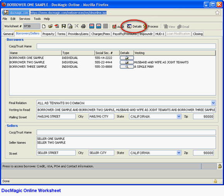Click the Type column header

point(78,53)
